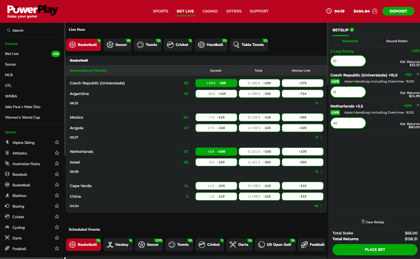The height and width of the screenshot is (259, 420).
Task: Select the Biathlon icon in sidebar
Action: (7, 195)
